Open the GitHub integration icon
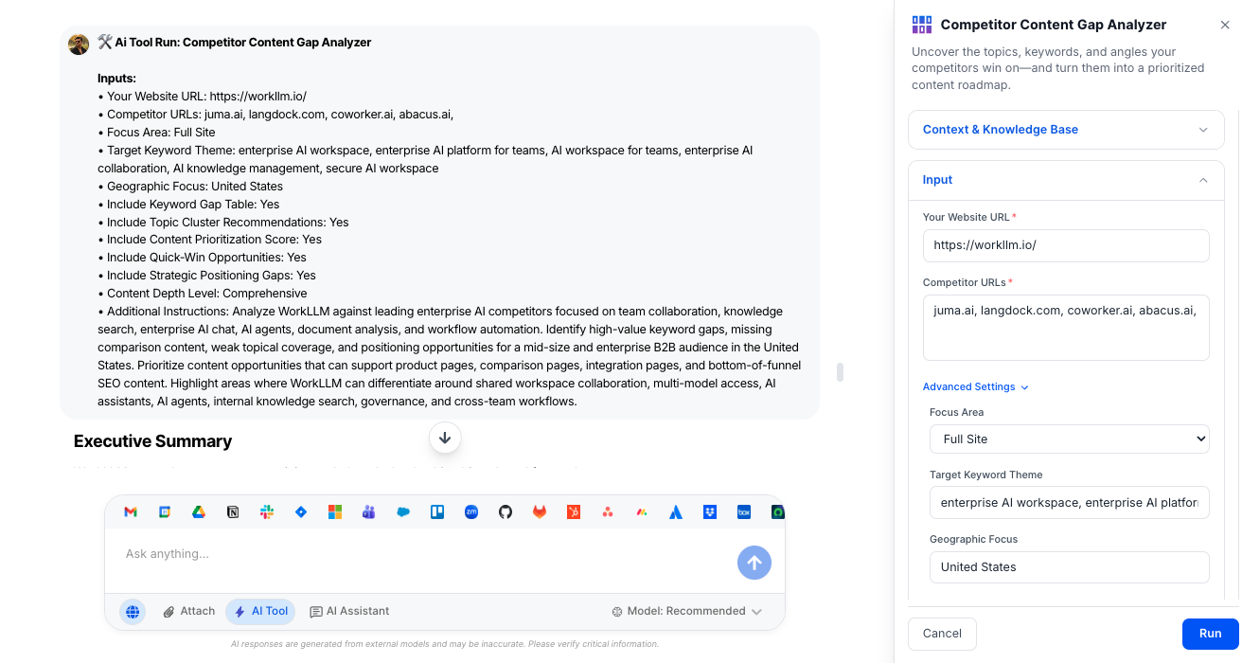Image resolution: width=1242 pixels, height=663 pixels. tap(506, 511)
